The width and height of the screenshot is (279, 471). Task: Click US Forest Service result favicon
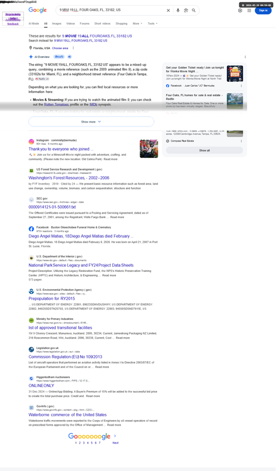click(31, 171)
